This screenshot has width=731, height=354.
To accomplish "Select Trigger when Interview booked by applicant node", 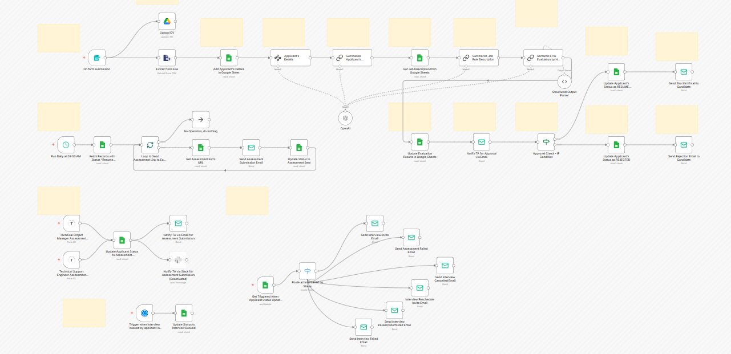I will (145, 313).
